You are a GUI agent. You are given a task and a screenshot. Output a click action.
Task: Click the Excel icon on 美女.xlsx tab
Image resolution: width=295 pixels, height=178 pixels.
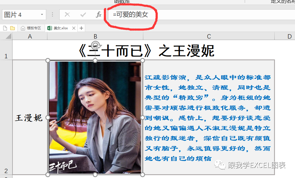pyautogui.click(x=50, y=28)
